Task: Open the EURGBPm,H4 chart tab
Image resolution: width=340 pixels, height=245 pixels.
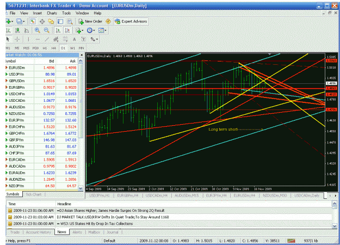Action: click(x=128, y=195)
